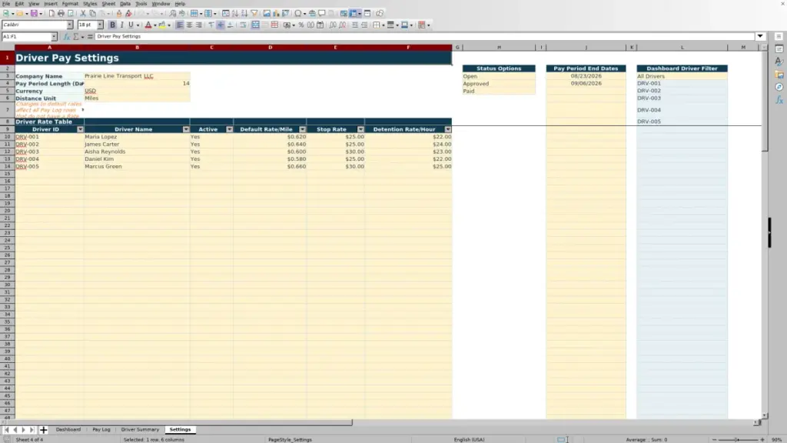
Task: Click the Align Left icon
Action: (x=179, y=25)
